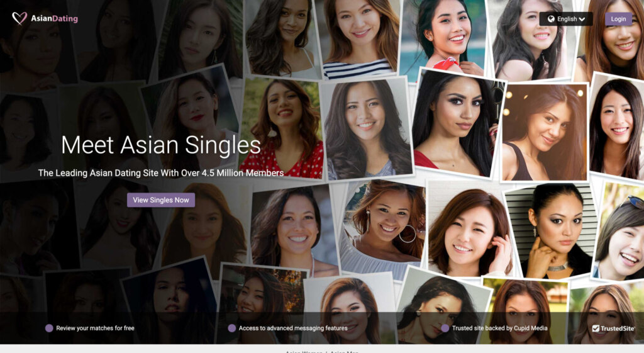Screen dimensions: 644x353
Task: Click the AsianDating brand name text
Action: click(x=54, y=18)
